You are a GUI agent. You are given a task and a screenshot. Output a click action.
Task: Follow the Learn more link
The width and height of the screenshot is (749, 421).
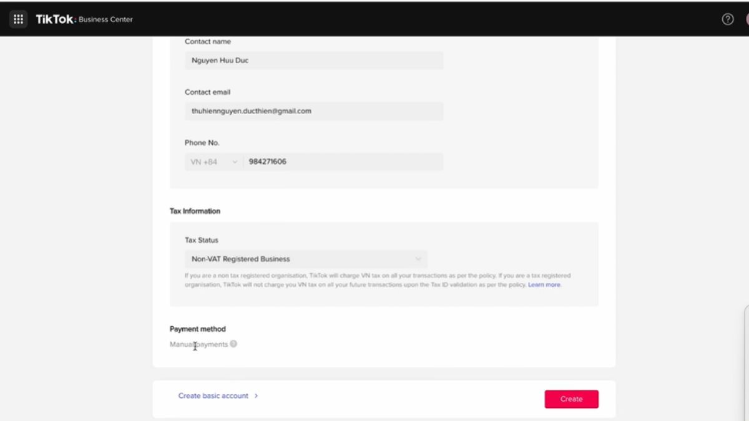tap(544, 285)
